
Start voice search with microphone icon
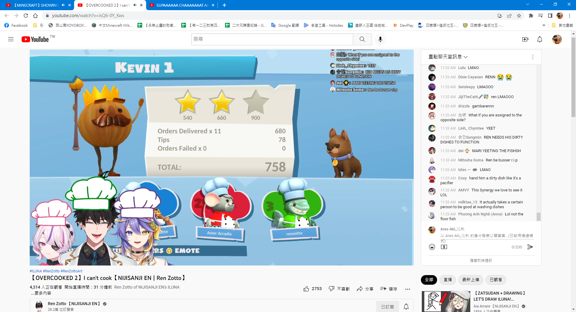(380, 39)
